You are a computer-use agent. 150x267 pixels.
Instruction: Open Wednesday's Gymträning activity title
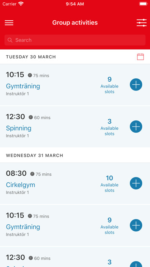(23, 227)
